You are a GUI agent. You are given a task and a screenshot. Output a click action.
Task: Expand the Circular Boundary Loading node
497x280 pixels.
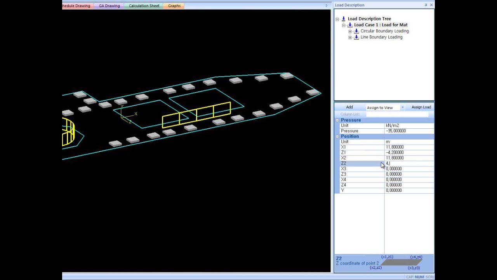pyautogui.click(x=350, y=31)
